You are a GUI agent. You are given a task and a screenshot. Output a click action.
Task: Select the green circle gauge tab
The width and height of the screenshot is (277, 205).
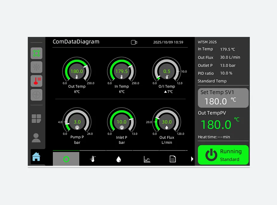(66, 159)
